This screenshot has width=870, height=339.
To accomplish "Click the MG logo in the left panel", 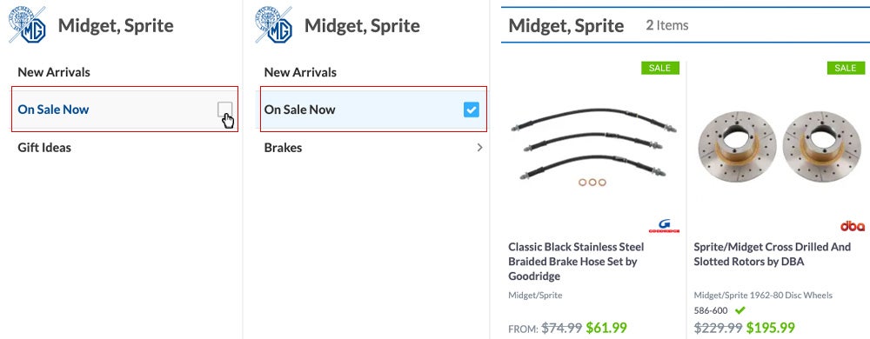I will [27, 25].
